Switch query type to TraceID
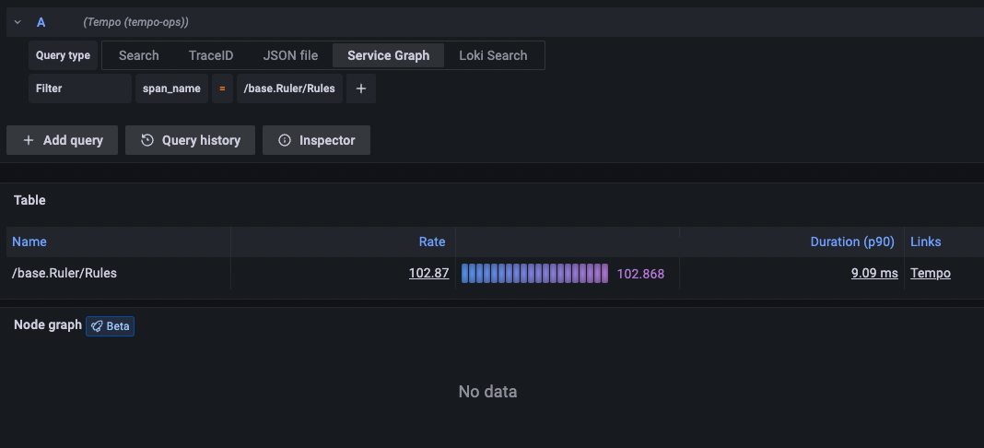Screen dimensions: 984x448 click(211, 55)
